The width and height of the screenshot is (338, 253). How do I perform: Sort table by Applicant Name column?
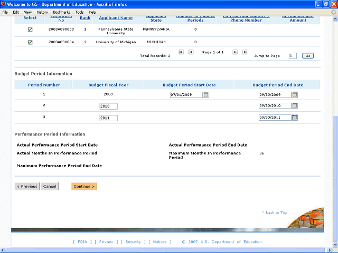click(x=116, y=18)
